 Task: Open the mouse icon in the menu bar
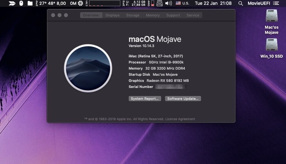[21, 3]
